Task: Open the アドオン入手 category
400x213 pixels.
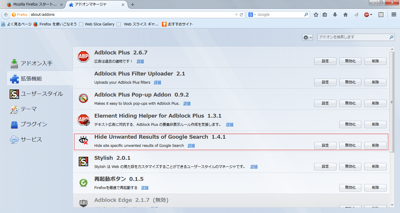Action: pos(40,63)
